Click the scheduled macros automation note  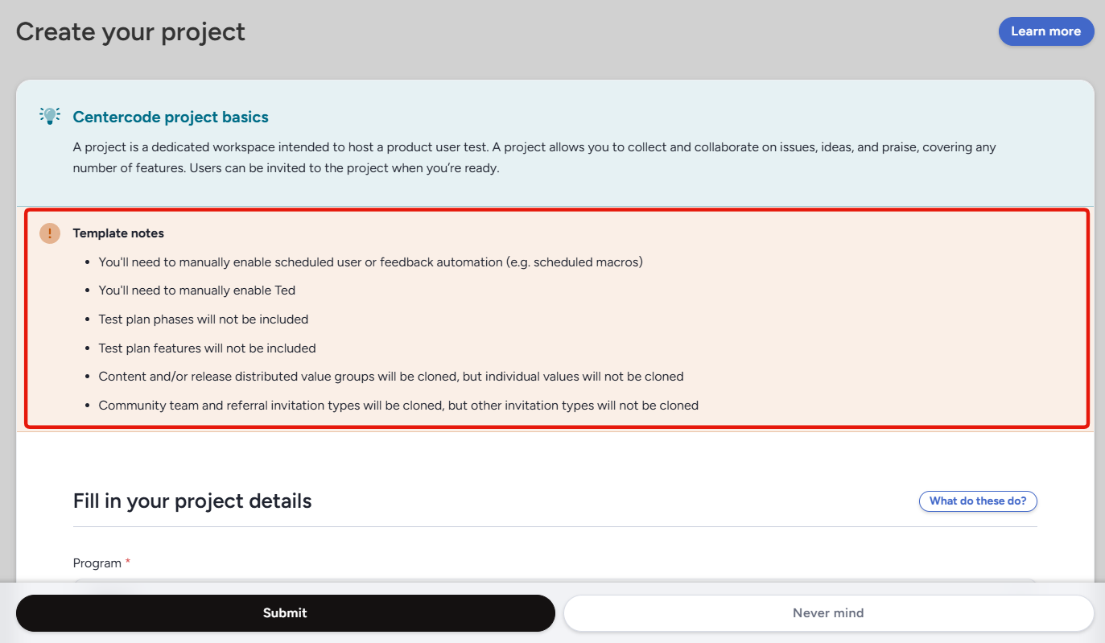pyautogui.click(x=370, y=262)
